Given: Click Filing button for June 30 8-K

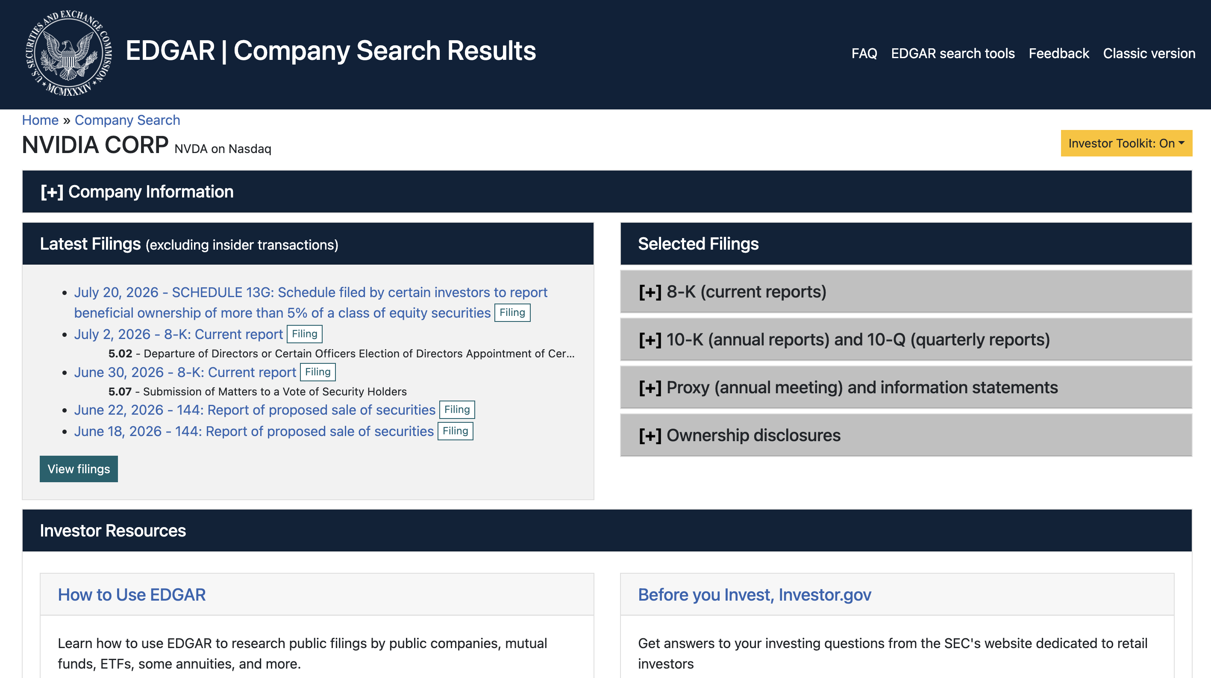Looking at the screenshot, I should click(x=318, y=372).
